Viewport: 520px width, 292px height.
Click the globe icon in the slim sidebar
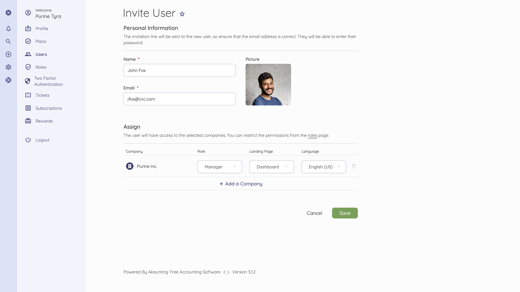coord(8,80)
